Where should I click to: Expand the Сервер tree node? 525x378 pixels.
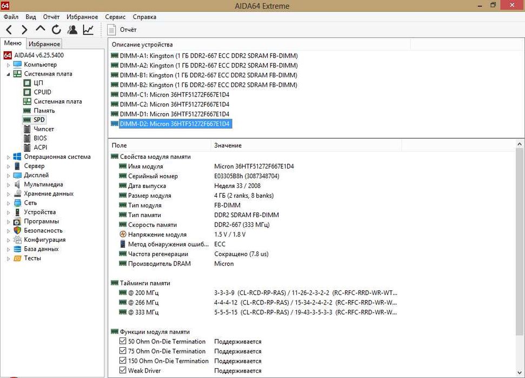coord(8,166)
